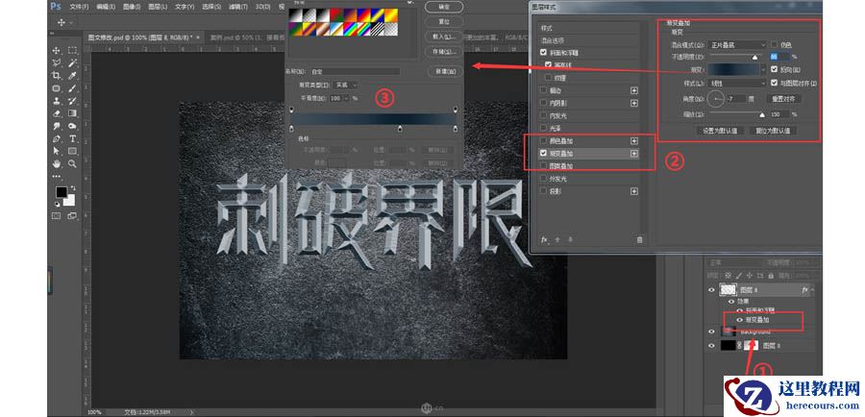The height and width of the screenshot is (417, 865).
Task: Click rainbow spectrum gradient preset
Action: [x=351, y=28]
